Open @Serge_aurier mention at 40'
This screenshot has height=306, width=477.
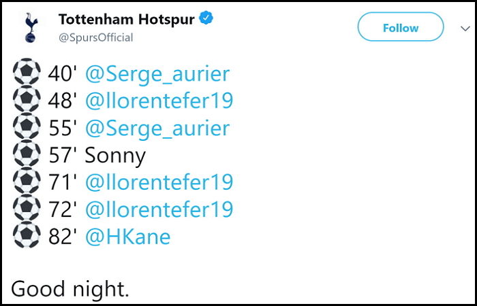click(157, 75)
